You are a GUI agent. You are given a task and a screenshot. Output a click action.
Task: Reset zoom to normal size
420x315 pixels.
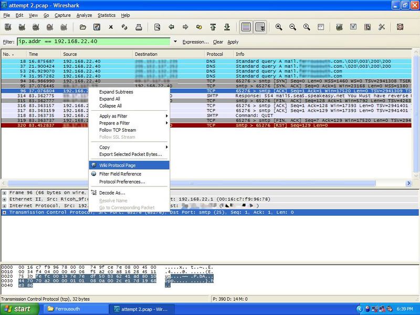click(x=307, y=27)
